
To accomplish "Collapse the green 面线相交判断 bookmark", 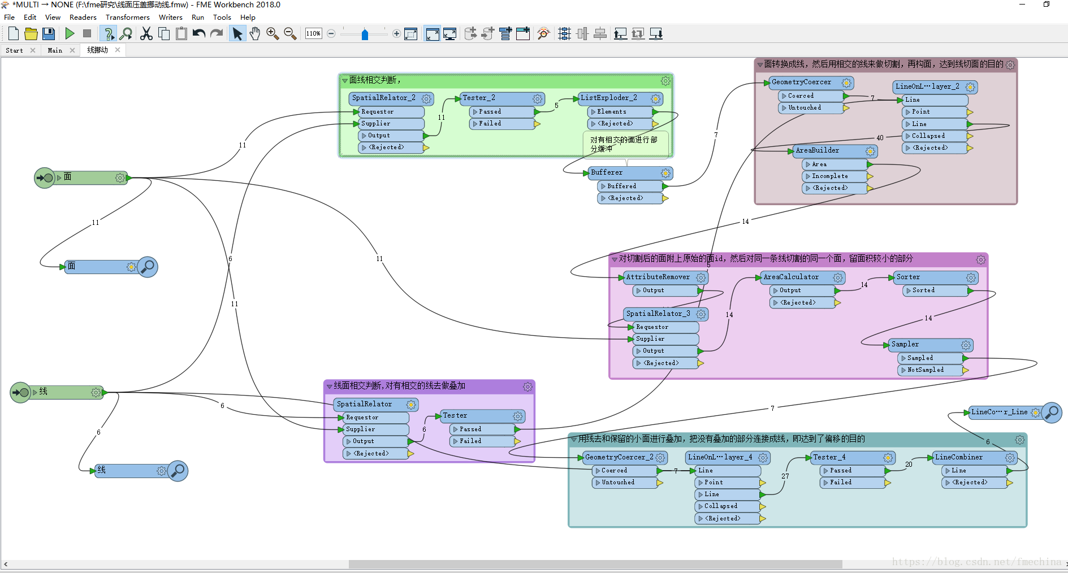I will point(344,81).
